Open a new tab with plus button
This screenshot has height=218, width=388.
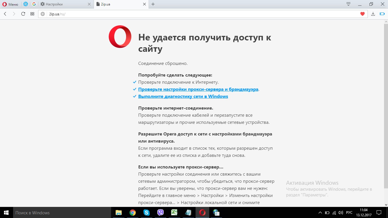153,4
